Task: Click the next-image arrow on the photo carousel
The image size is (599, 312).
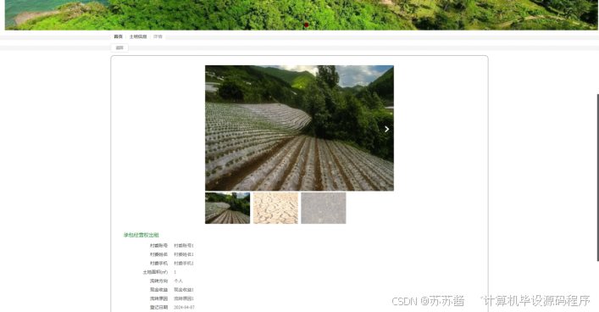Action: pyautogui.click(x=386, y=129)
